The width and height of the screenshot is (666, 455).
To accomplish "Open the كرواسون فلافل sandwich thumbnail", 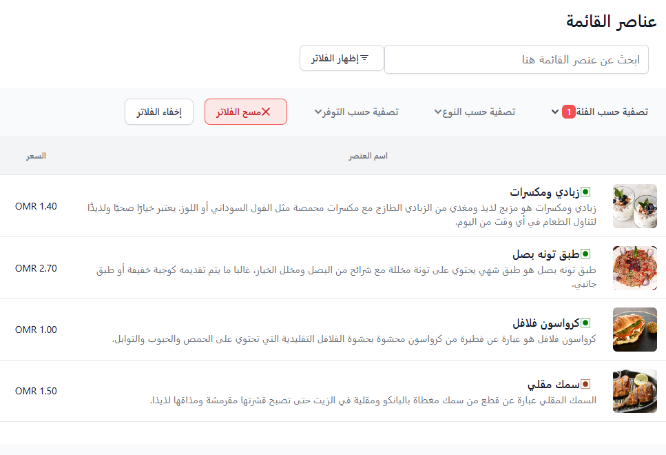I will [x=634, y=330].
